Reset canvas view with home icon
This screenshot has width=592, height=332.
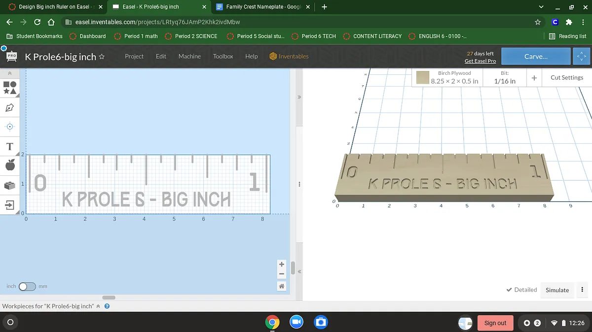pyautogui.click(x=282, y=286)
